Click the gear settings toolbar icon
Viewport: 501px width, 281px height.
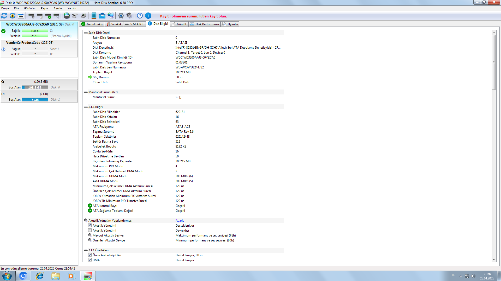click(x=121, y=16)
